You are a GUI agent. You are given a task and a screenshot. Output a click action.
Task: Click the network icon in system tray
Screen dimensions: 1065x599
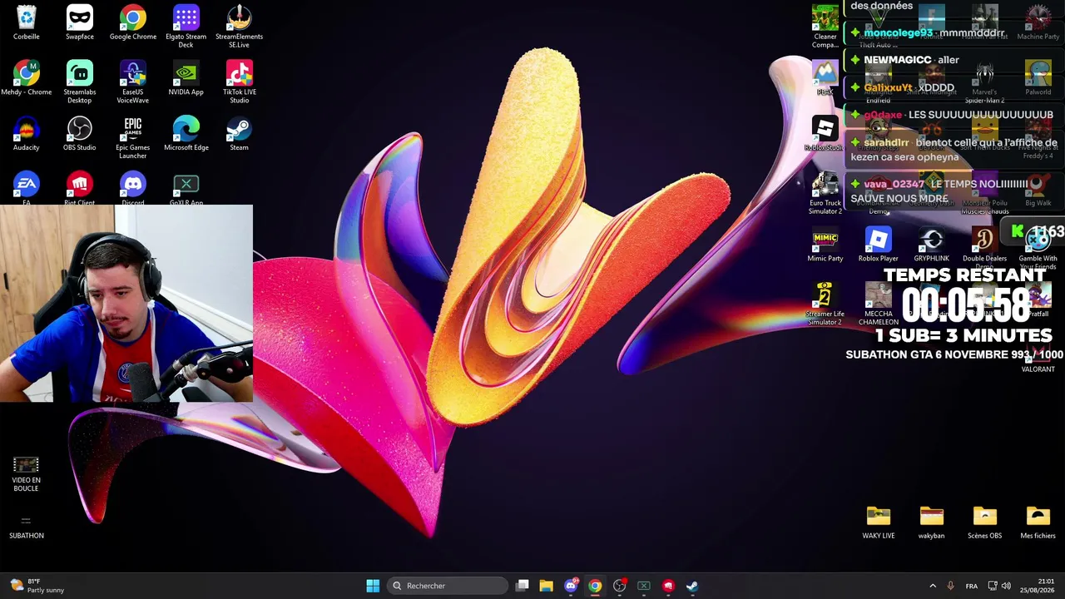click(993, 586)
